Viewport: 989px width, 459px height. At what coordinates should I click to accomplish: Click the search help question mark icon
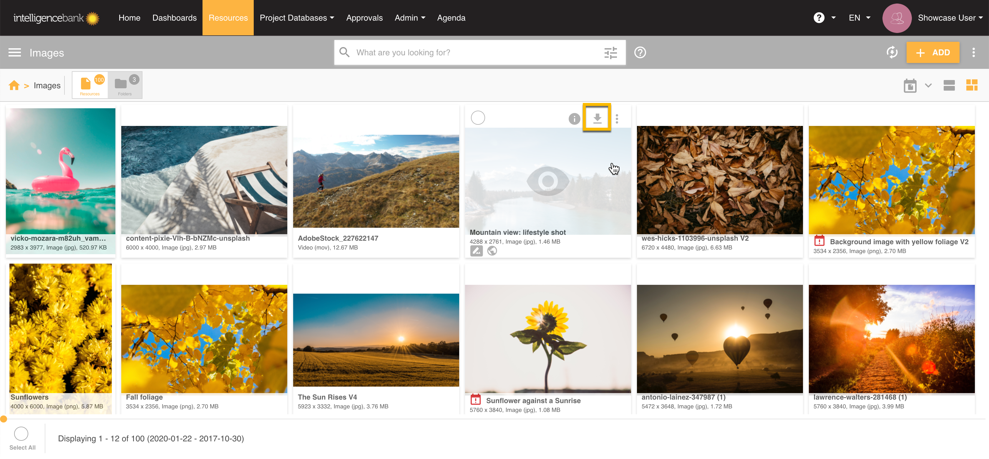640,53
